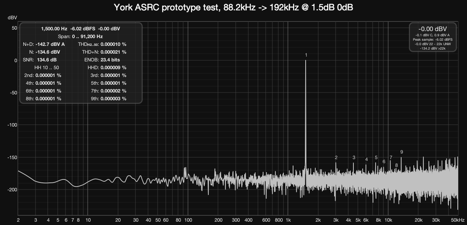
Task: Click the 0 label on the dBV axis
Action: pyautogui.click(x=16, y=60)
